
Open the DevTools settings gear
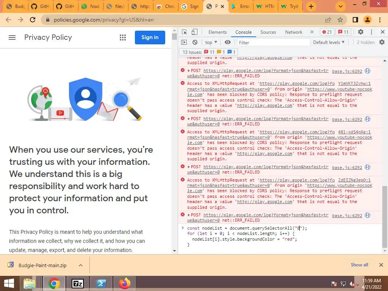(361, 32)
